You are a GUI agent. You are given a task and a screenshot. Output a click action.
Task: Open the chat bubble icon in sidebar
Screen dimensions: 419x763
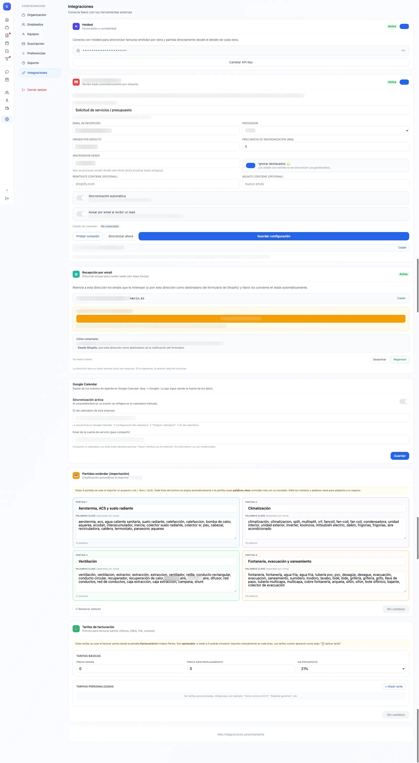point(7,72)
